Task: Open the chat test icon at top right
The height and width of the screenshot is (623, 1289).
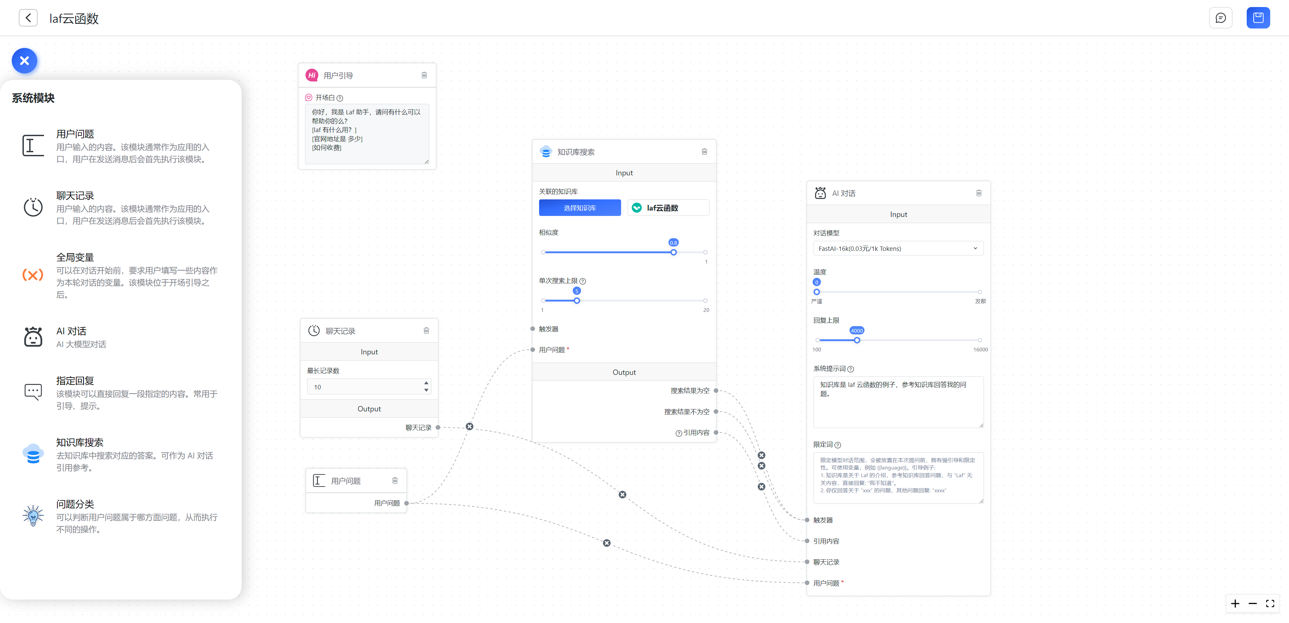Action: [1221, 18]
